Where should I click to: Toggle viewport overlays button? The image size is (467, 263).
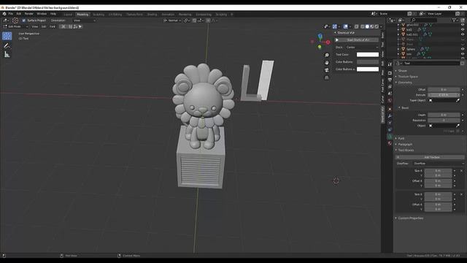coord(345,26)
